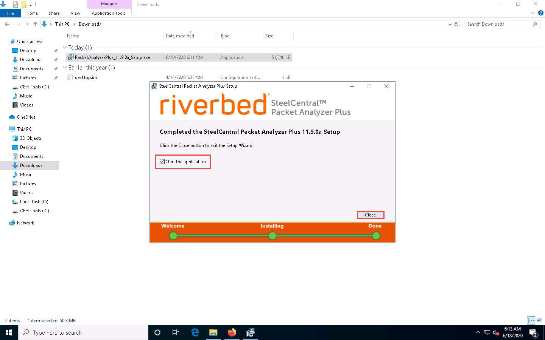The height and width of the screenshot is (340, 545).
Task: Open Quick access in navigation pane
Action: pyautogui.click(x=30, y=42)
